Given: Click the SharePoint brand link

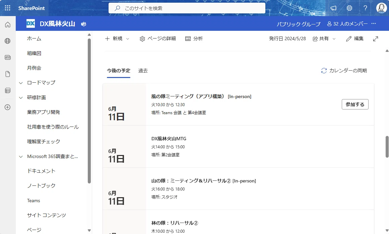Looking at the screenshot, I should [x=31, y=8].
